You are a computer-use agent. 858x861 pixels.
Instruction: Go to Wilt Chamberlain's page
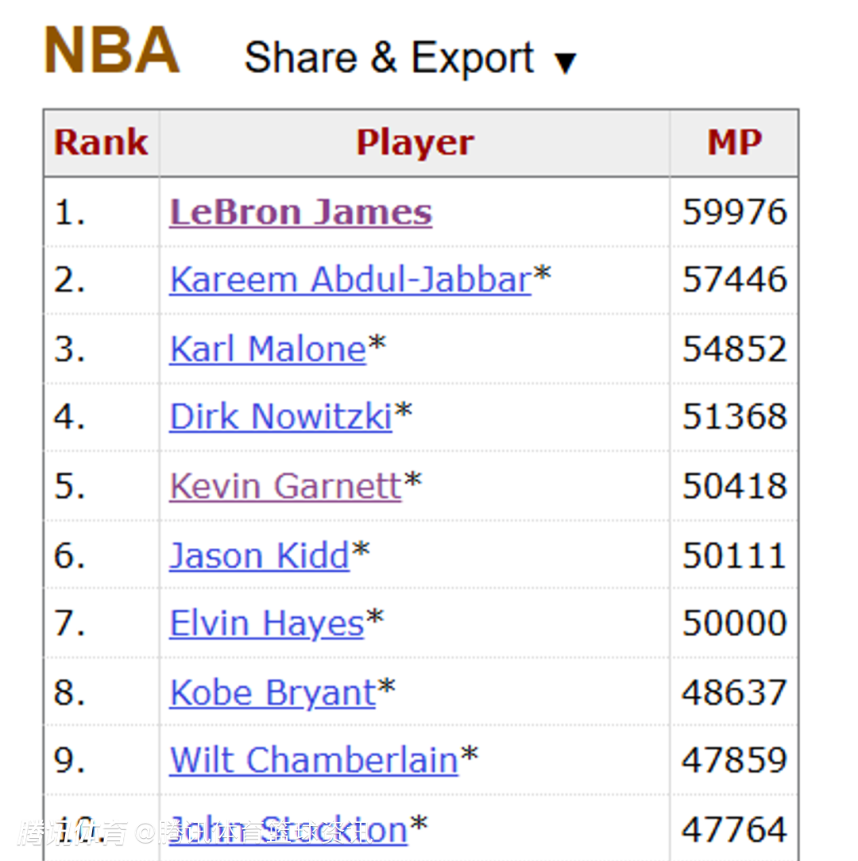pos(314,760)
